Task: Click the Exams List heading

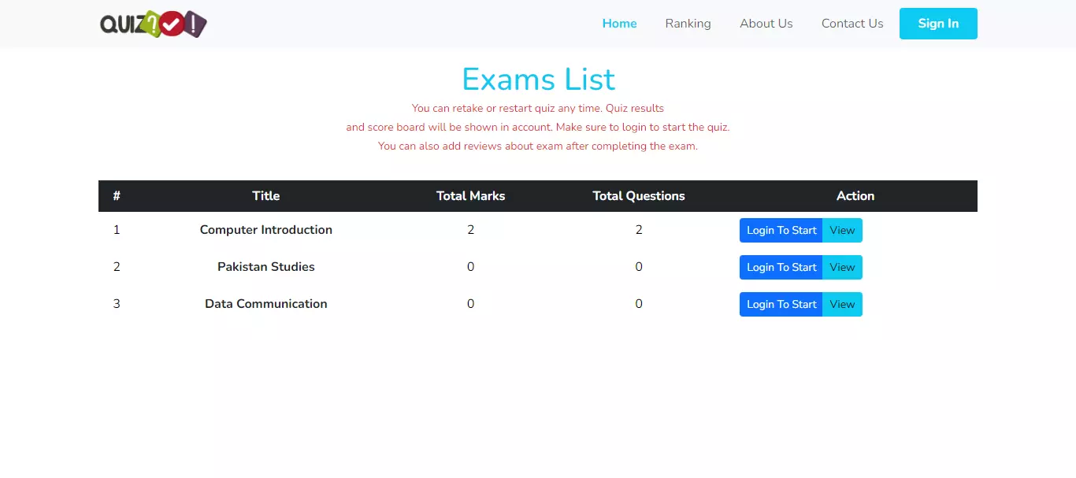Action: pos(538,79)
